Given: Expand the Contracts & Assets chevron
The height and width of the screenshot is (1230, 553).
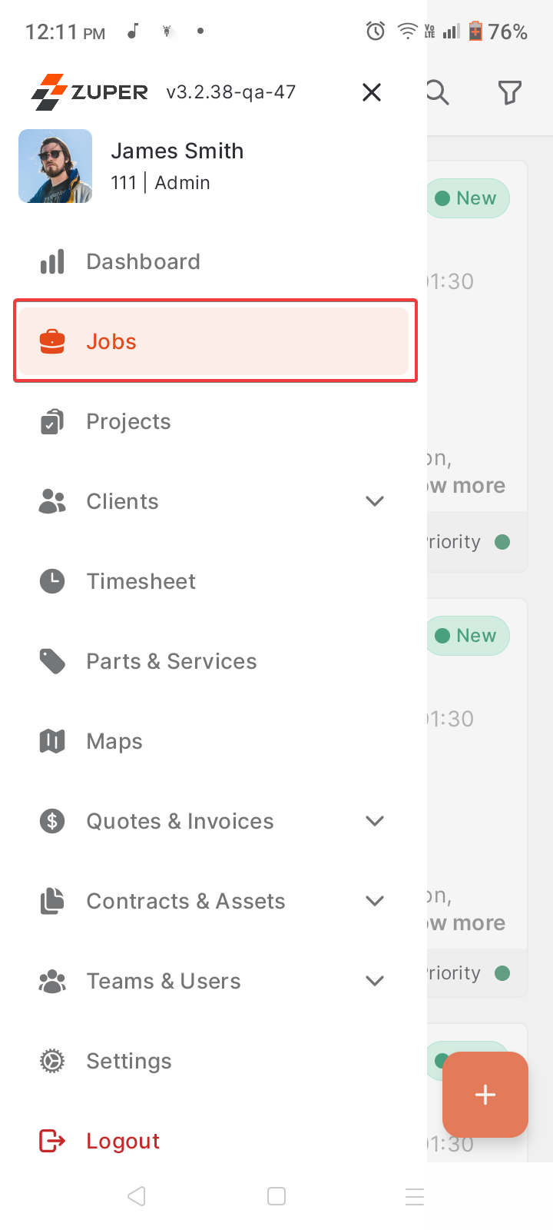Looking at the screenshot, I should click(375, 901).
